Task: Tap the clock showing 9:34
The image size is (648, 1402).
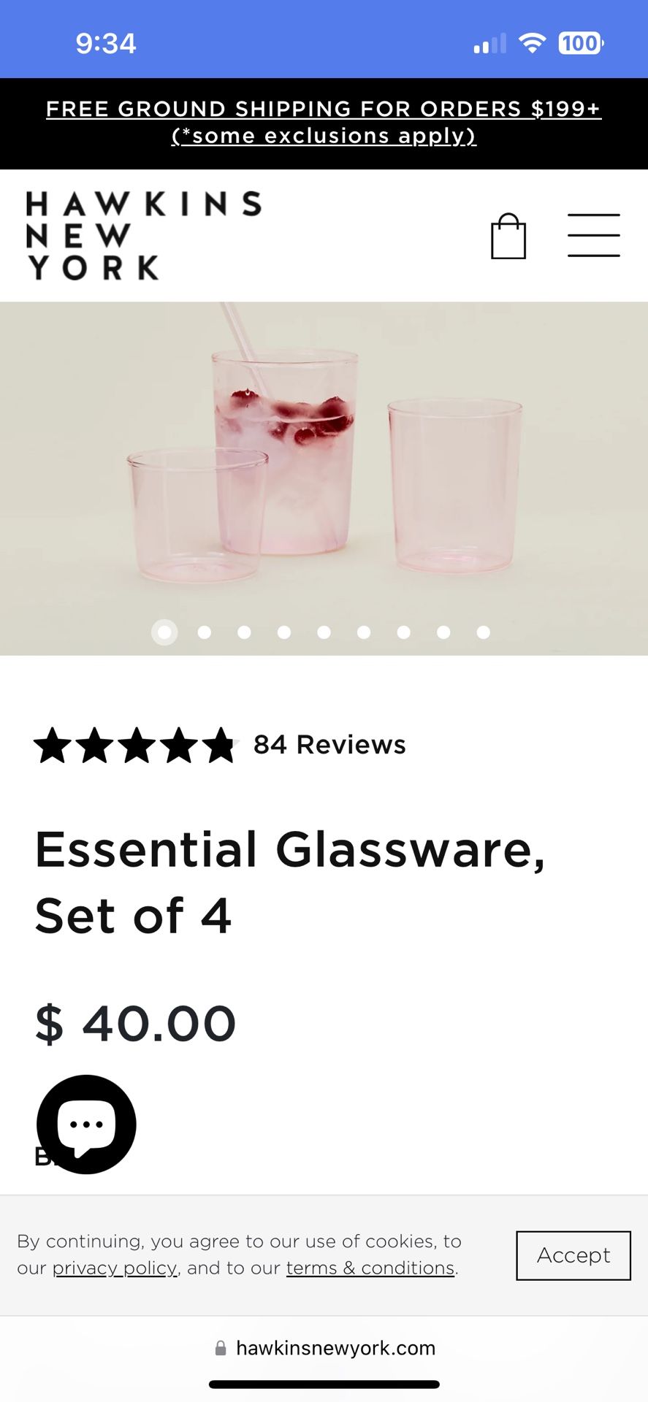Action: [x=107, y=43]
